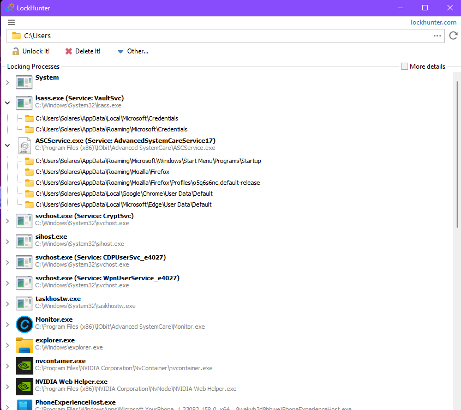Click LockHunter title bar app icon
The image size is (461, 410).
[10, 8]
